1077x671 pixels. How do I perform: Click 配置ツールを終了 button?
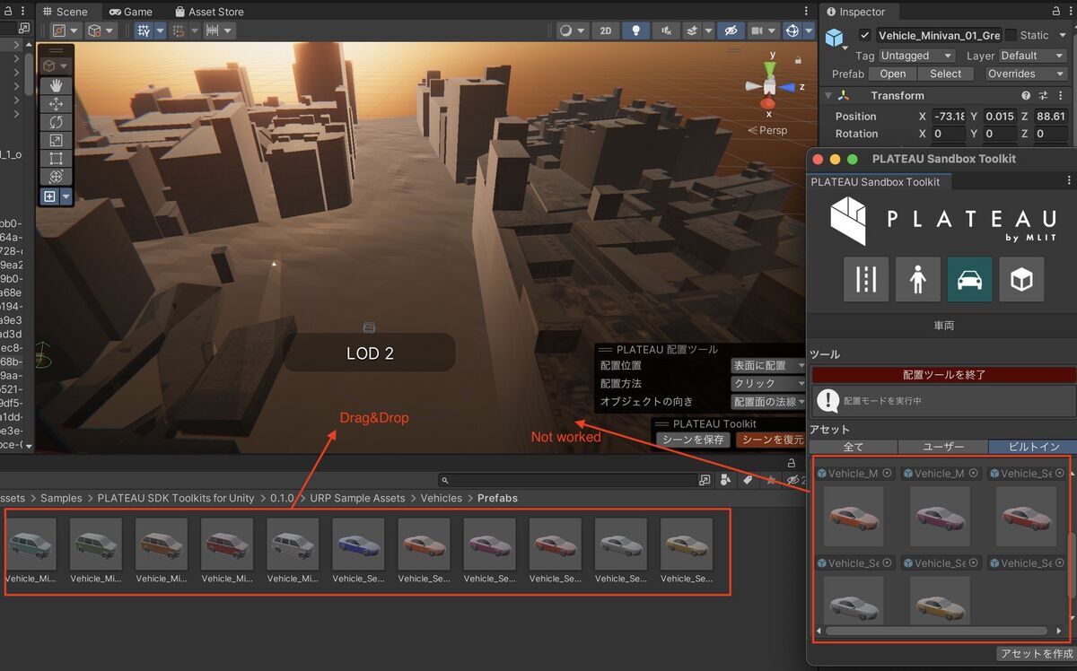tap(943, 375)
